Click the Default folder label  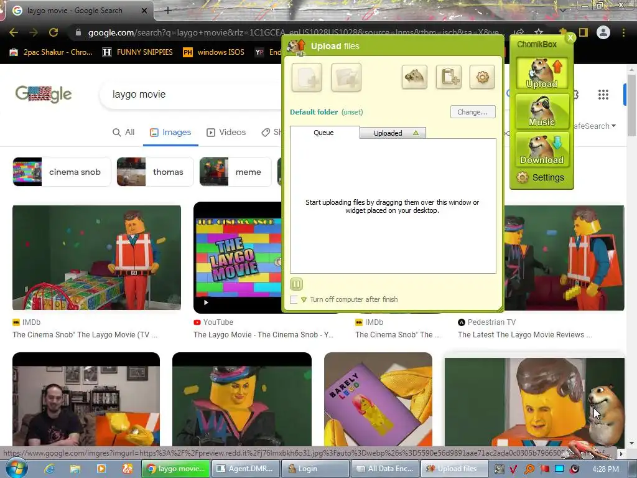[314, 112]
